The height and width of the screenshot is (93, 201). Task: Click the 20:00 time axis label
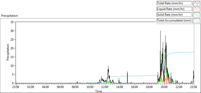[164, 87]
